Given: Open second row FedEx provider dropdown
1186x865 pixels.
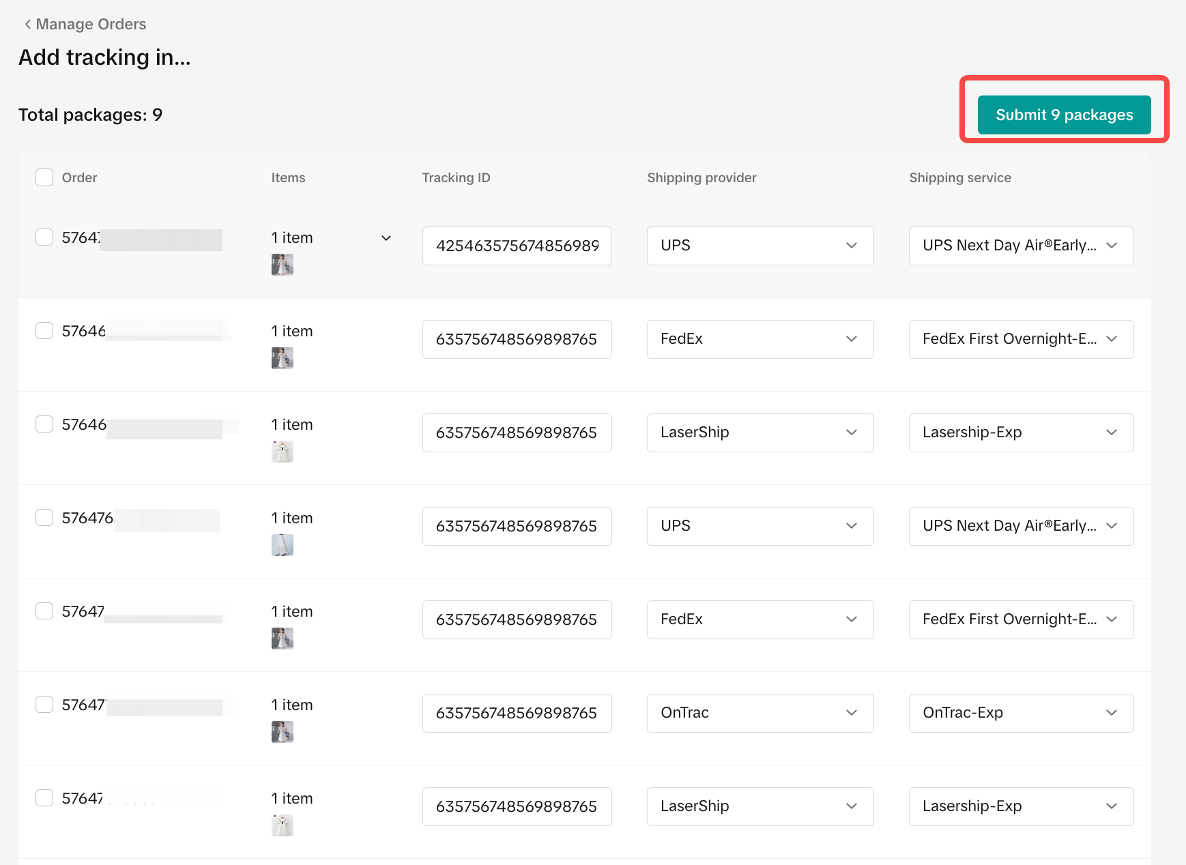Looking at the screenshot, I should [x=760, y=339].
